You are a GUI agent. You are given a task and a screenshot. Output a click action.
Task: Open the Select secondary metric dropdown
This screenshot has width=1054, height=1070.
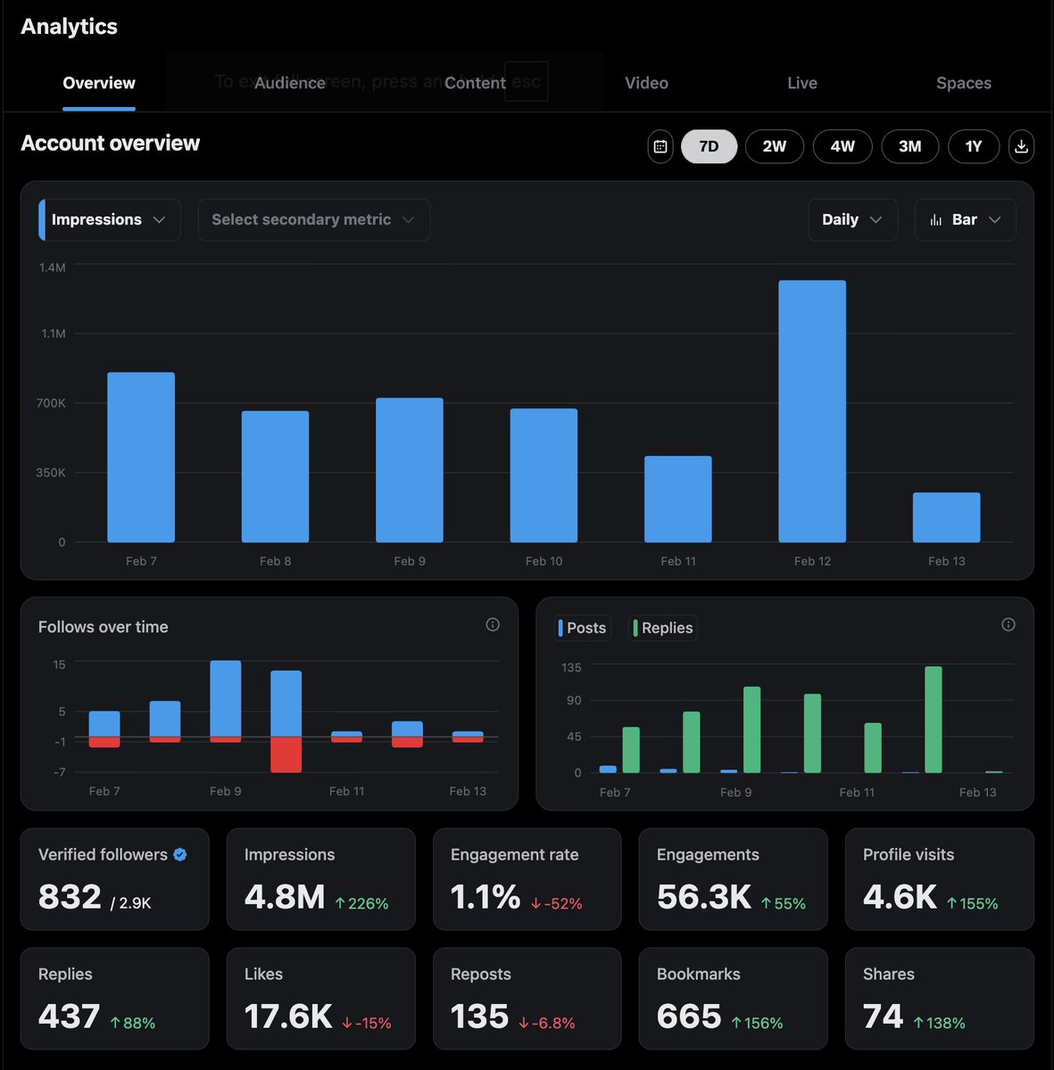pyautogui.click(x=314, y=219)
